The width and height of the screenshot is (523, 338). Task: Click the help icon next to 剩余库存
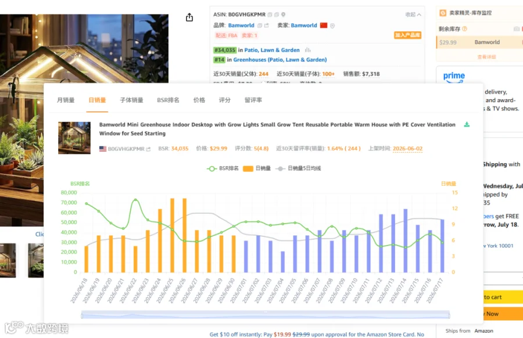tap(465, 28)
